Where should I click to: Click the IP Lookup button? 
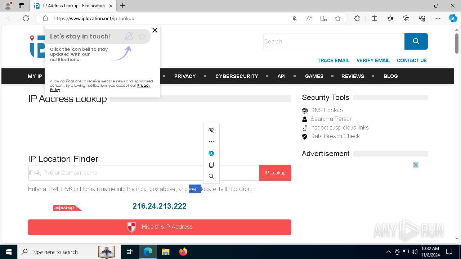click(275, 173)
